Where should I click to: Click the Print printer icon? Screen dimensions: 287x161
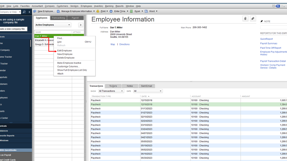[x=98, y=11]
